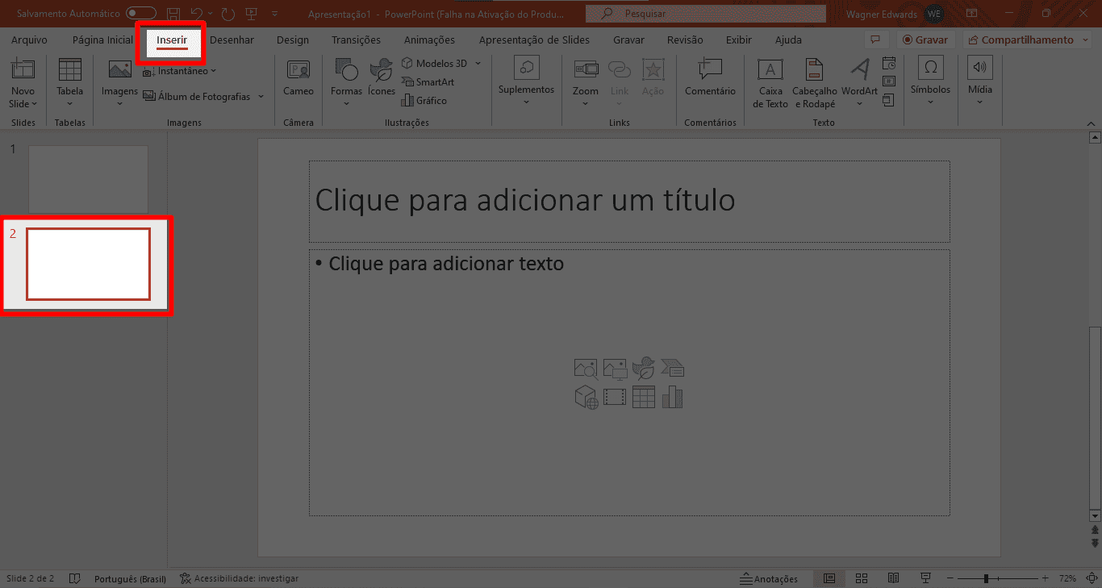Open the Tabela grid icon
Viewport: 1102px width, 588px height.
pos(70,70)
